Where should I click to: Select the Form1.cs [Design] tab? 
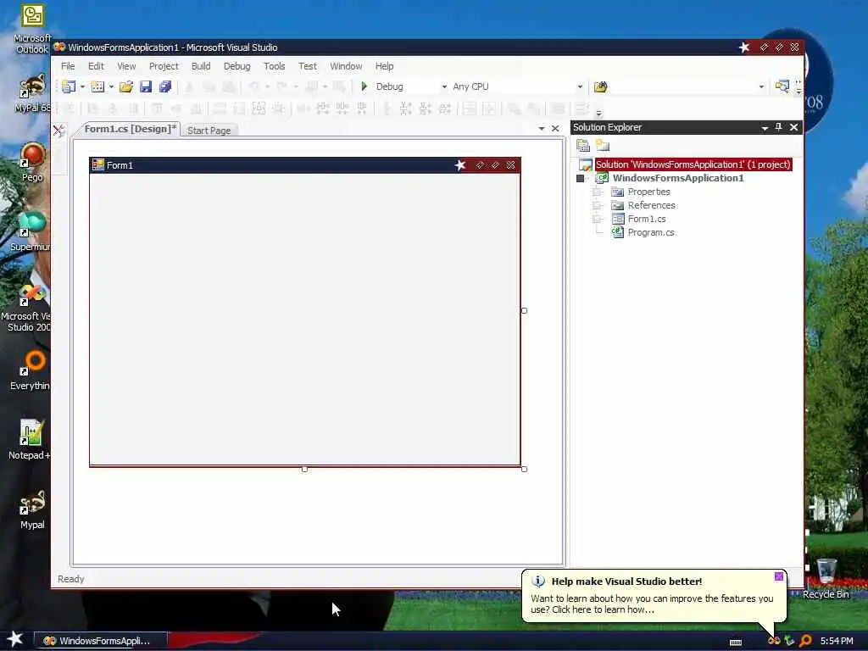pyautogui.click(x=130, y=129)
